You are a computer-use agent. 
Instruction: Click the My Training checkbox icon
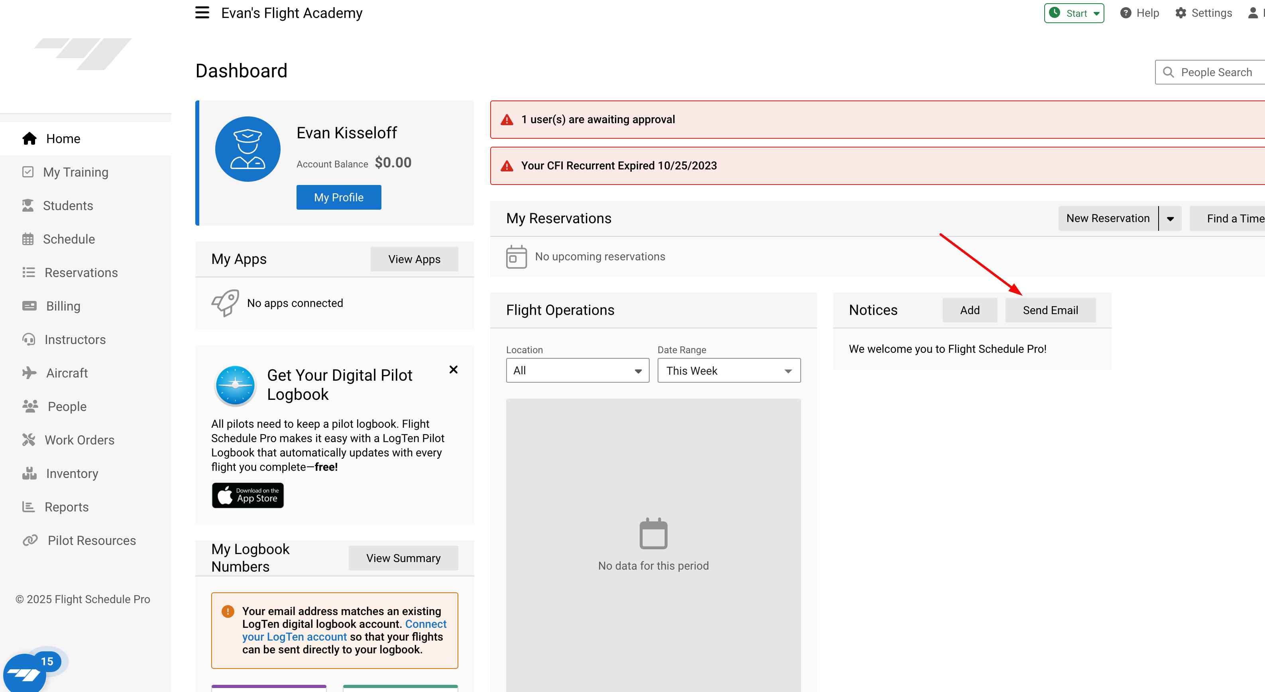[x=28, y=172]
